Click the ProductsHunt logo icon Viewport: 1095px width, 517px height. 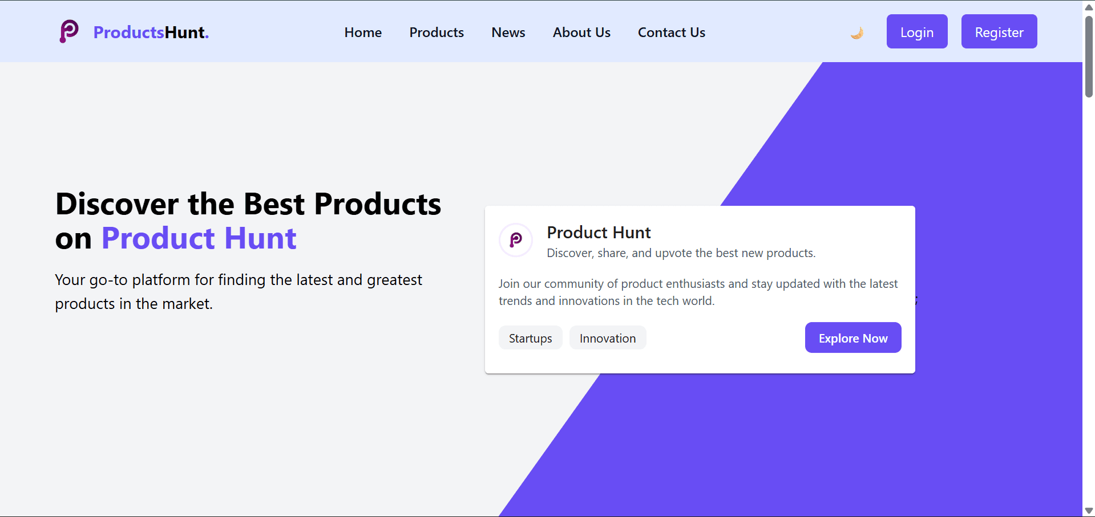point(68,31)
